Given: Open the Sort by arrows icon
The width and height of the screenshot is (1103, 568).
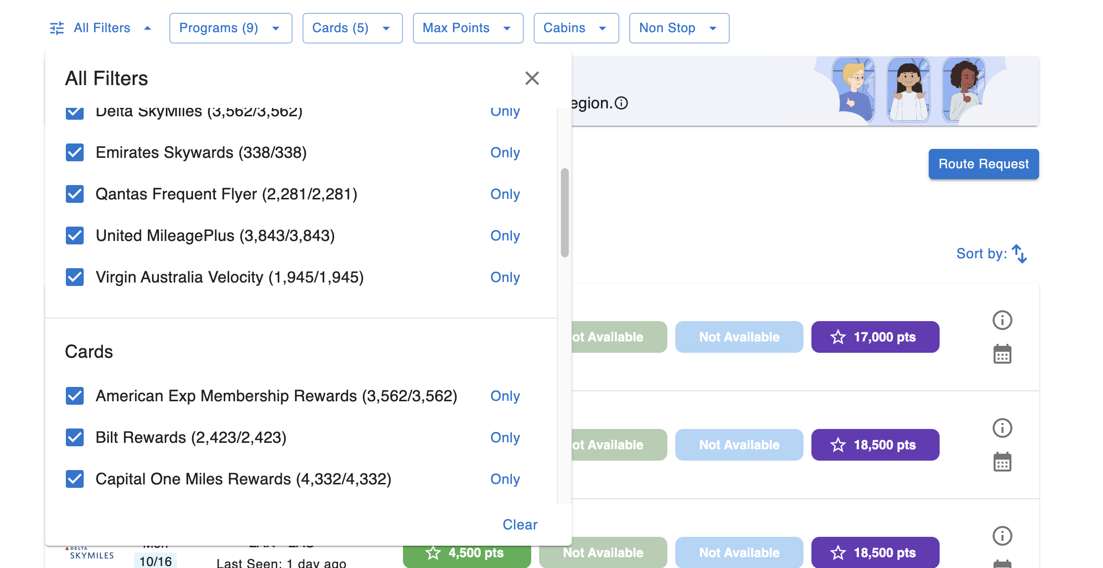Looking at the screenshot, I should (1019, 254).
